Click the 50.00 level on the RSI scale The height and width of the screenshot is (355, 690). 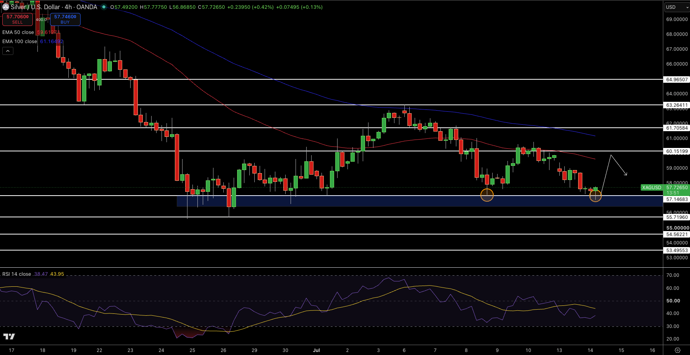click(x=673, y=301)
